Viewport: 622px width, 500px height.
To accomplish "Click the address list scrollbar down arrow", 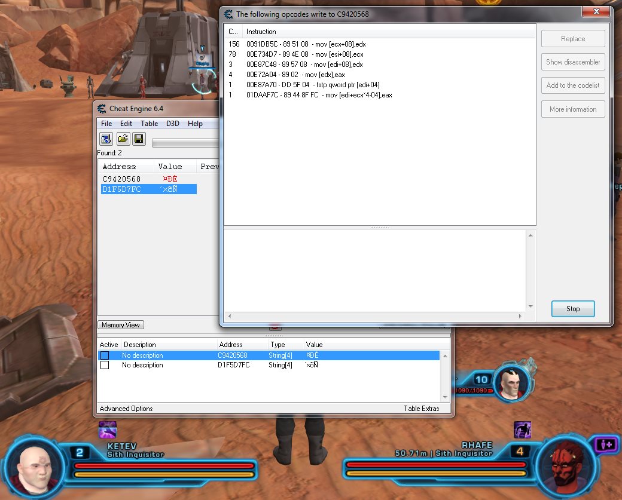I will (x=444, y=396).
